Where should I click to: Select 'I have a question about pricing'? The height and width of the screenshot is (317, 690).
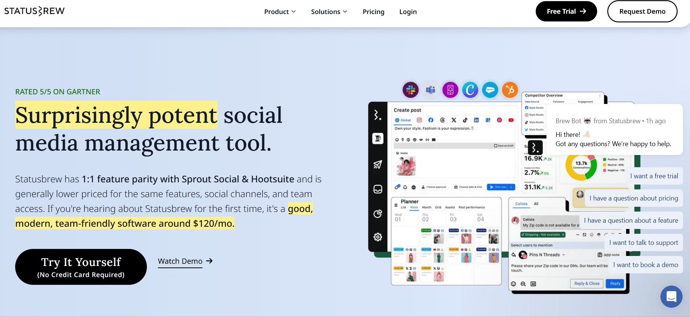(x=634, y=198)
